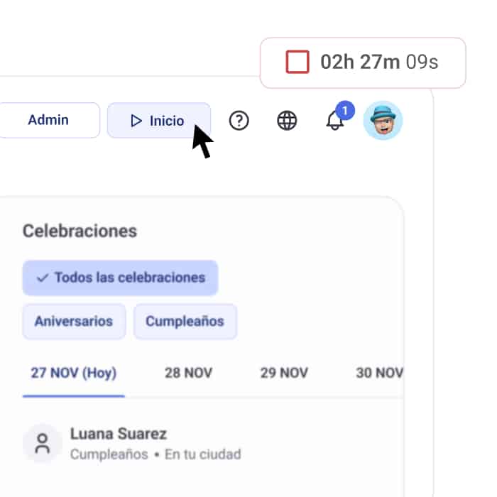This screenshot has height=497, width=497.
Task: Enable the Aniversarios filter chip
Action: click(x=74, y=321)
